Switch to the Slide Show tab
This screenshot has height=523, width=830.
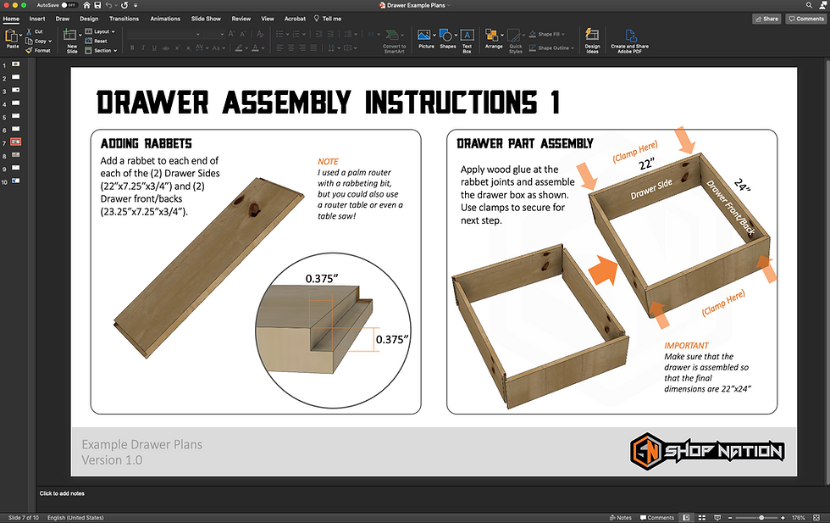[x=206, y=19]
